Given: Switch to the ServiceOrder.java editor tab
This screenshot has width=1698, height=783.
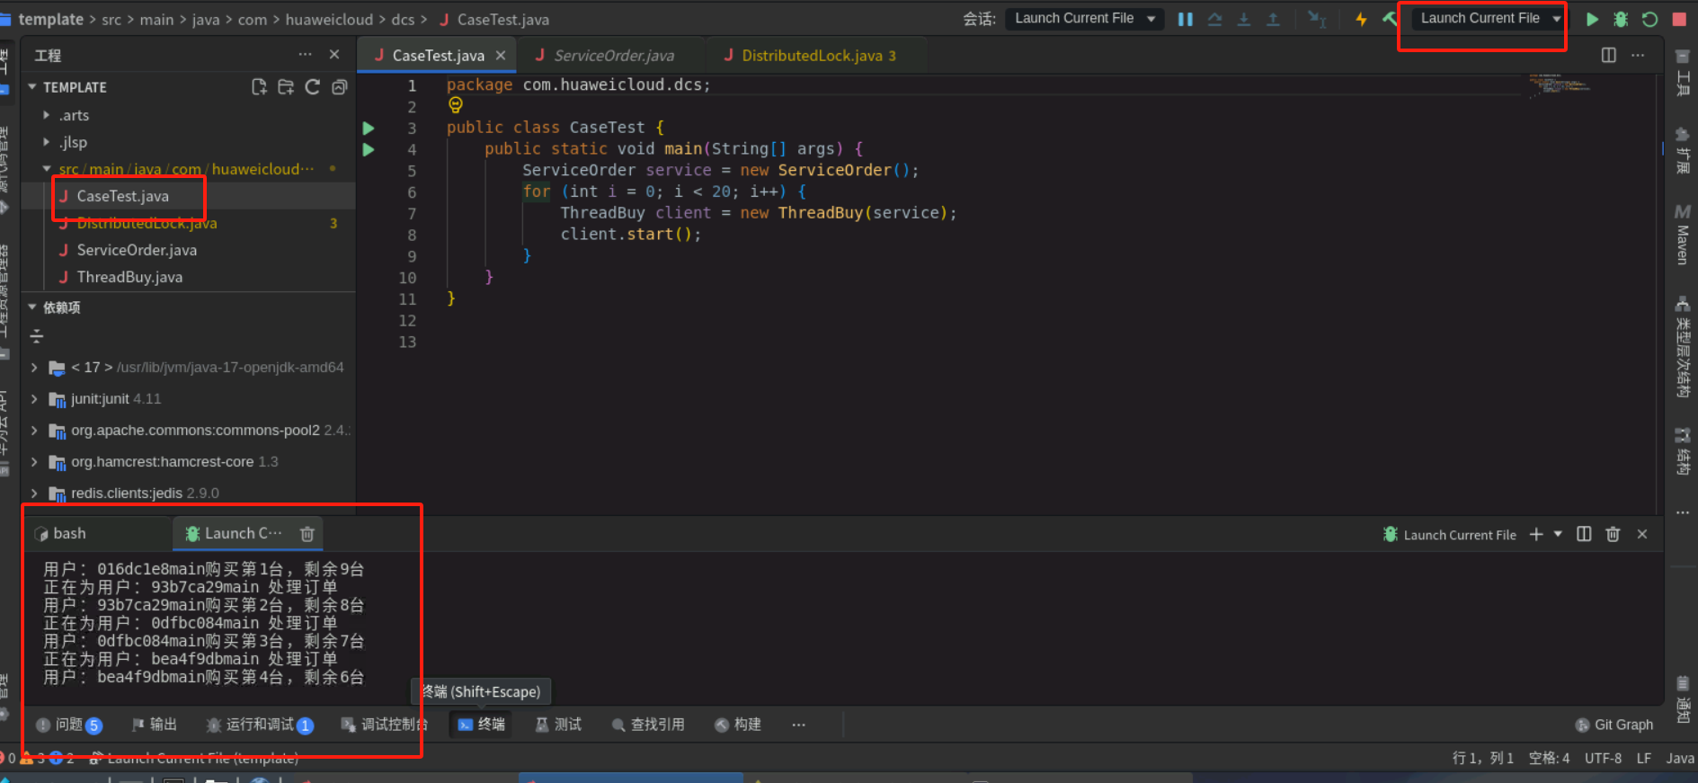Looking at the screenshot, I should (x=613, y=56).
